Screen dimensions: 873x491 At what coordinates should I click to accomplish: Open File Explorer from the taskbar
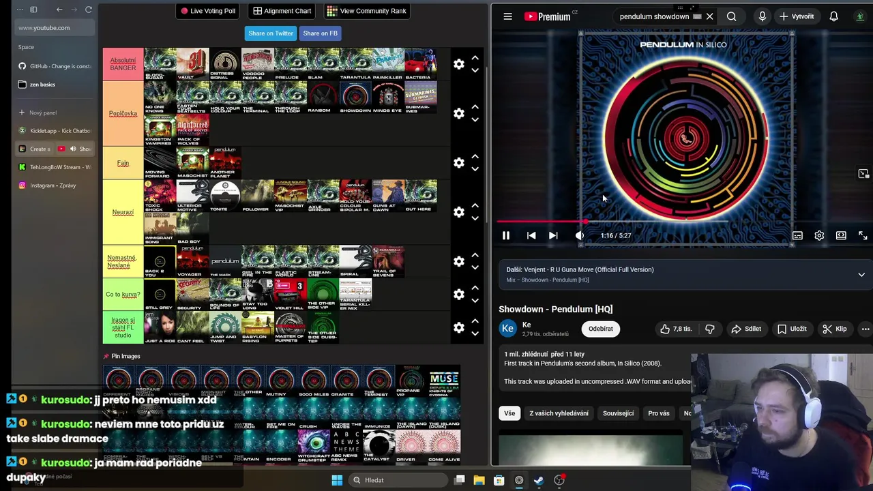[479, 480]
